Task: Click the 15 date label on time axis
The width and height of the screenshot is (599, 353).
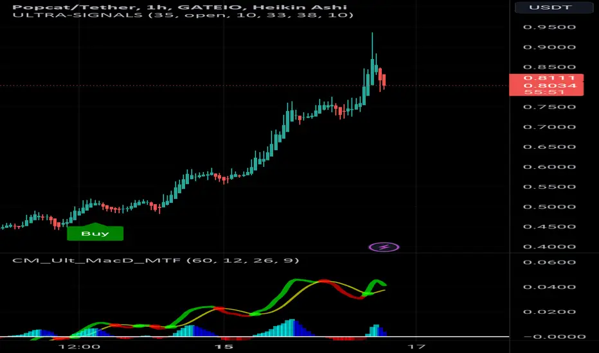Action: [224, 347]
